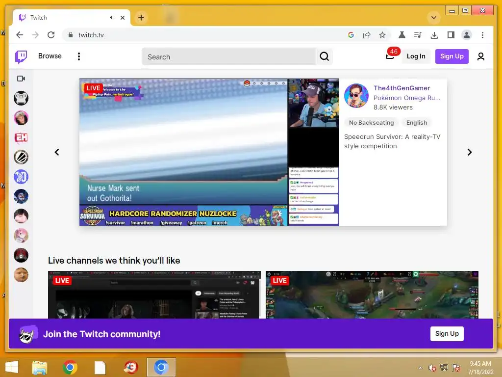Open the dark blue character avatar channel
The width and height of the screenshot is (502, 377).
[21, 196]
